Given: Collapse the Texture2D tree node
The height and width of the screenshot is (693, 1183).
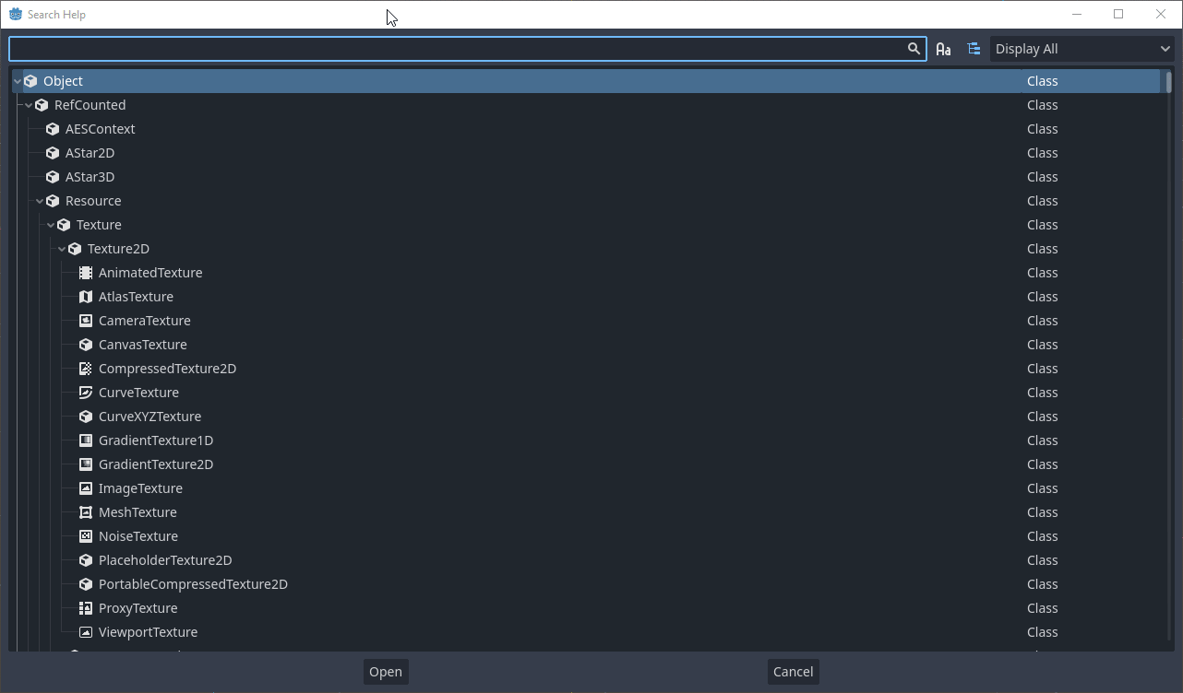Looking at the screenshot, I should (62, 249).
